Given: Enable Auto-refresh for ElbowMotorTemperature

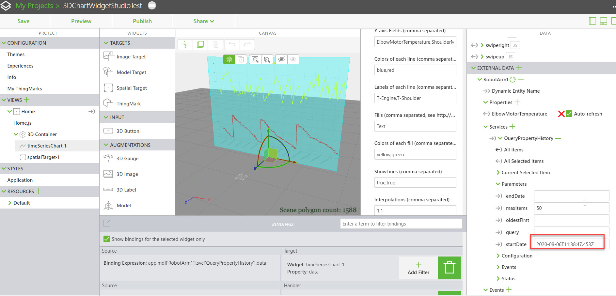Looking at the screenshot, I should pos(569,114).
